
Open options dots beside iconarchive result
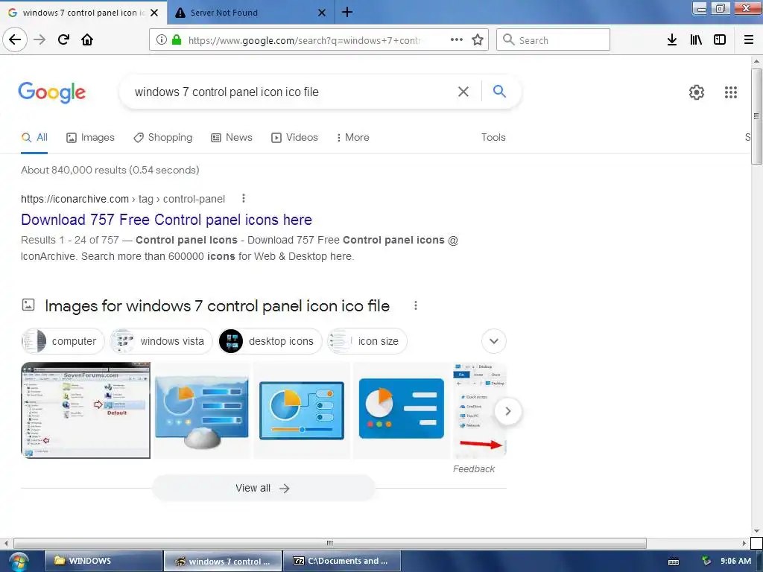point(244,198)
